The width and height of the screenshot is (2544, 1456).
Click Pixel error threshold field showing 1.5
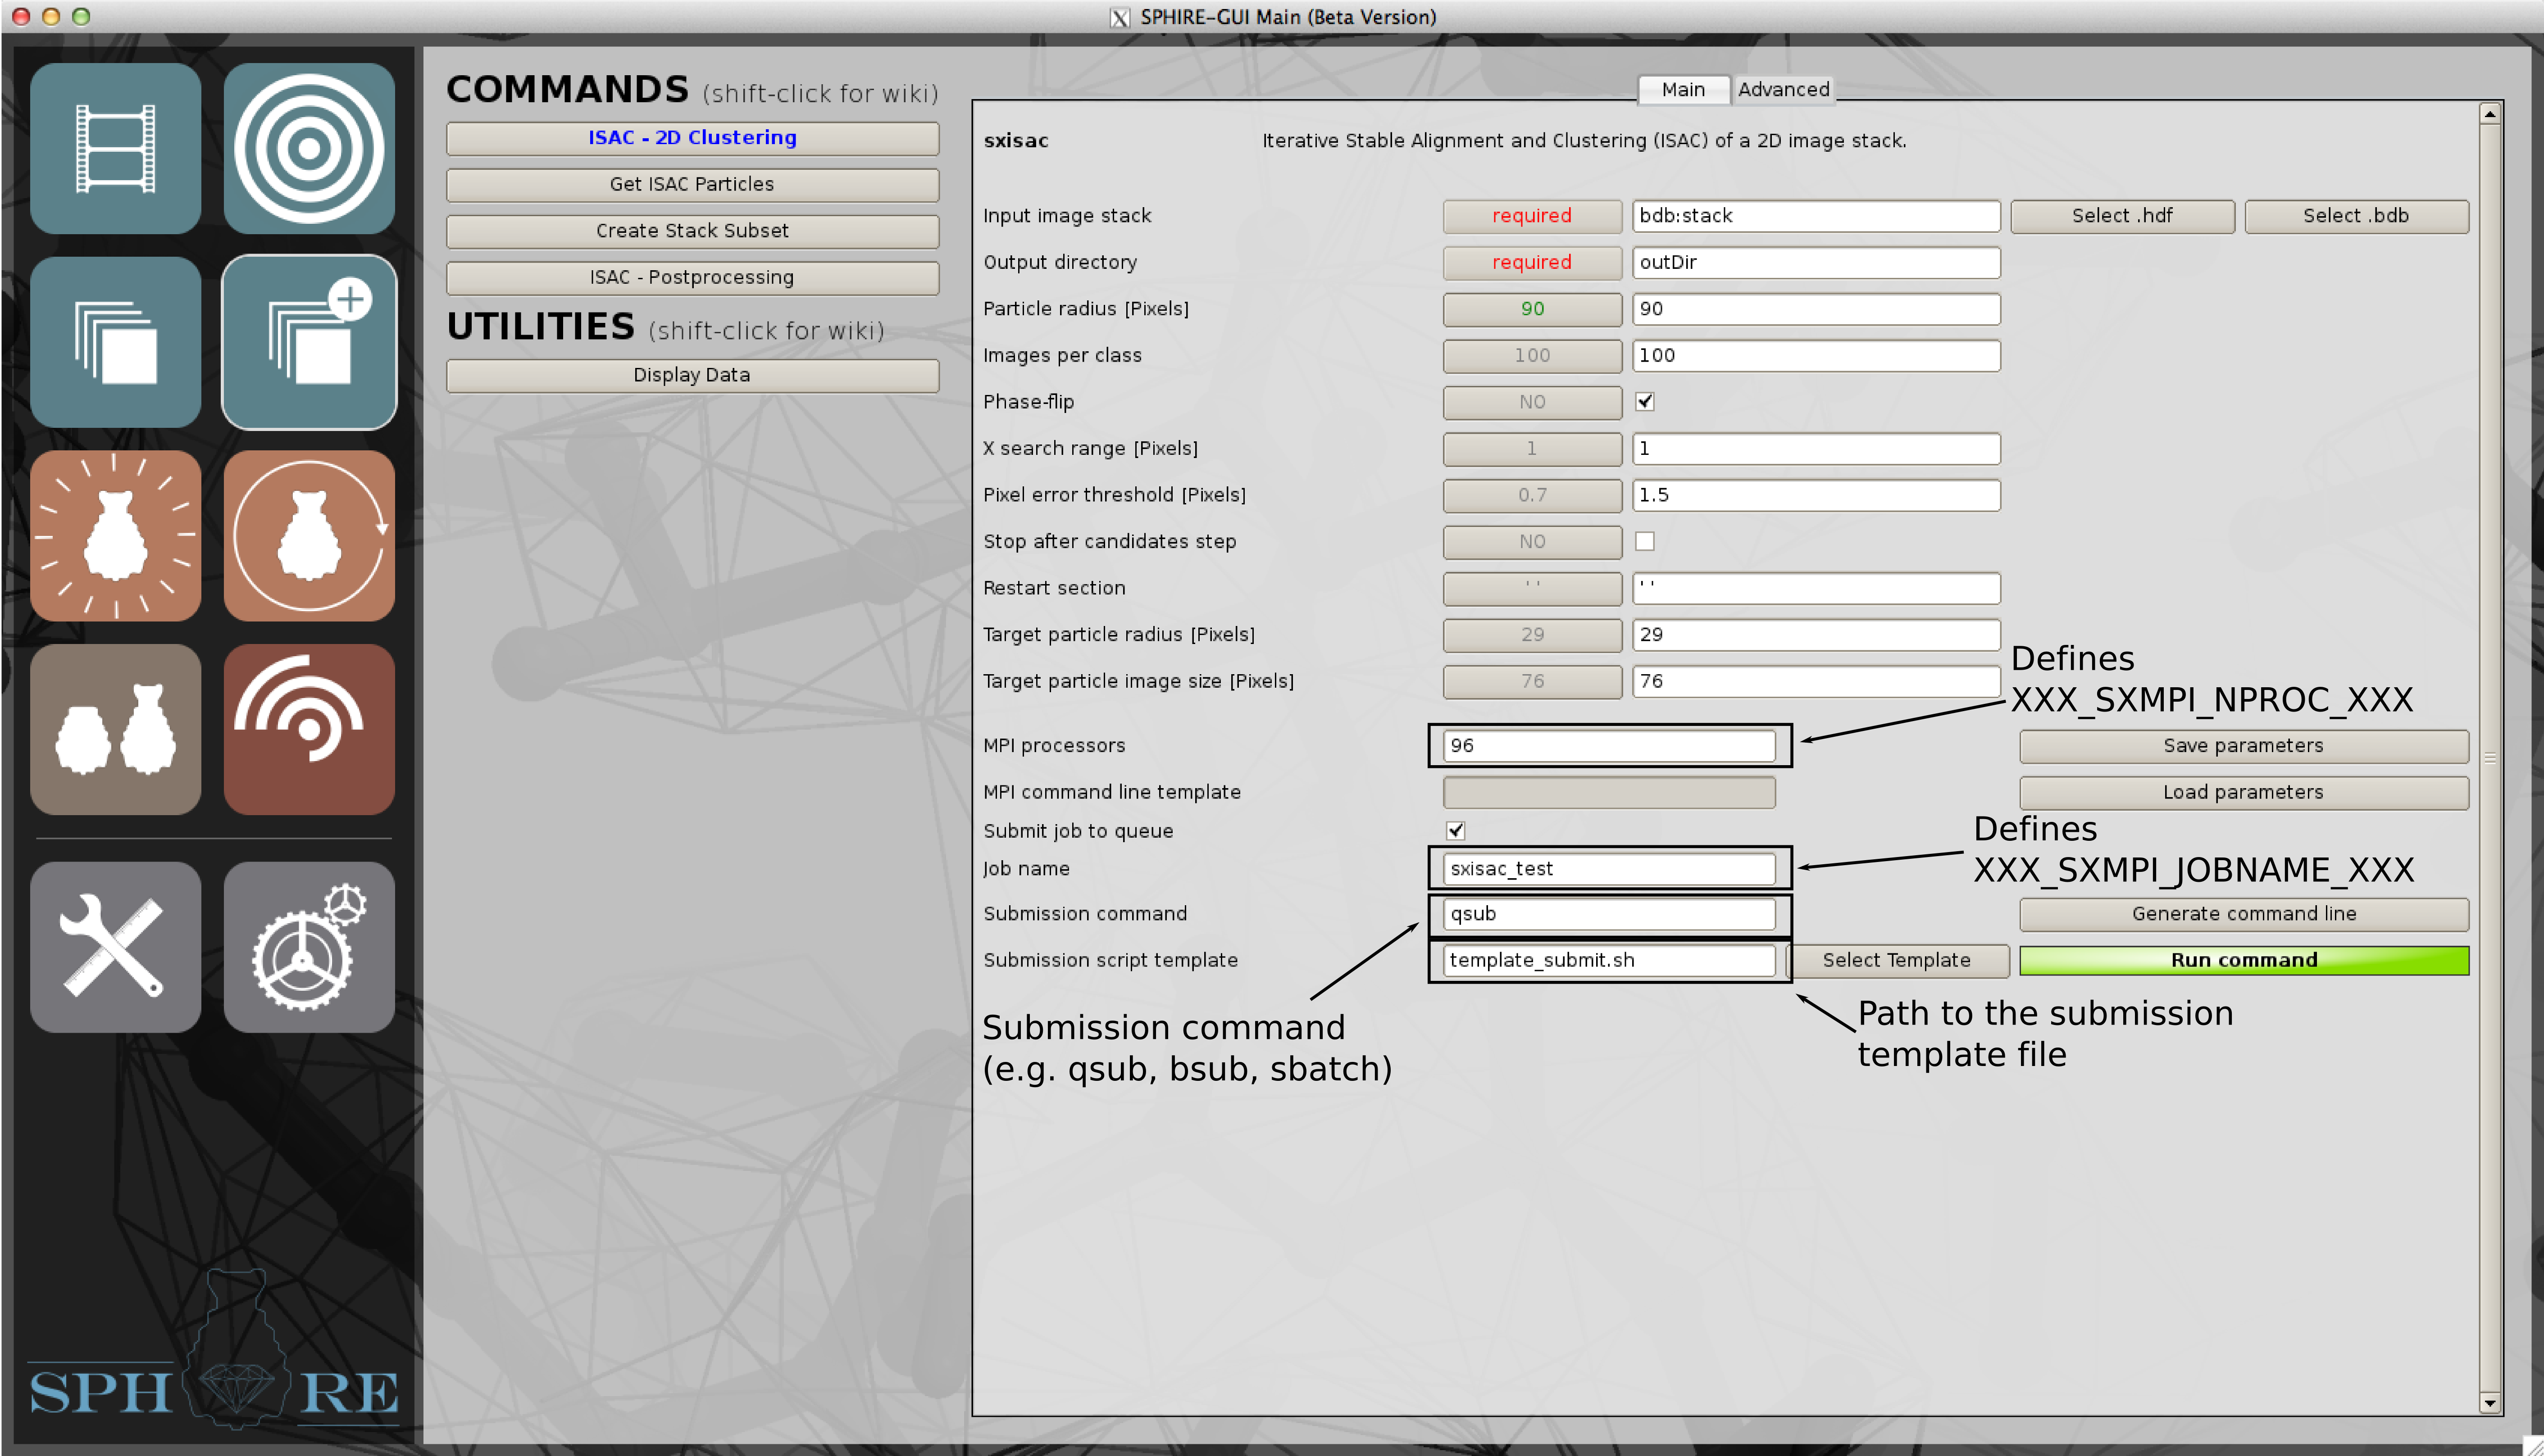click(1816, 495)
